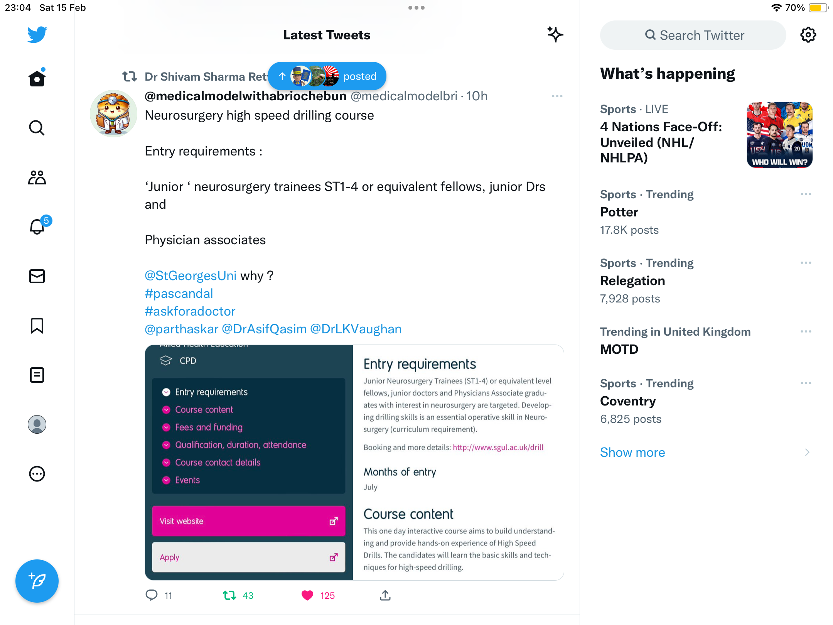
Task: Open the Explore magnifier icon in sidebar
Action: pos(37,128)
